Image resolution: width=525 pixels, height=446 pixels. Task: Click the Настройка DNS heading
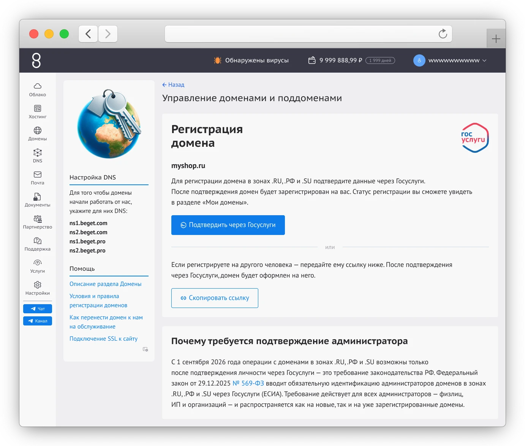[93, 177]
